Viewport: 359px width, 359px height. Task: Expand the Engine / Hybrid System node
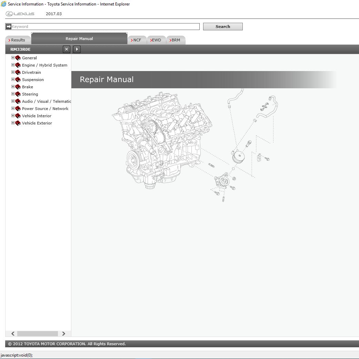pos(13,65)
